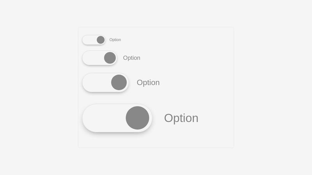
Task: Toggle the largest Option switch
Action: [x=117, y=118]
